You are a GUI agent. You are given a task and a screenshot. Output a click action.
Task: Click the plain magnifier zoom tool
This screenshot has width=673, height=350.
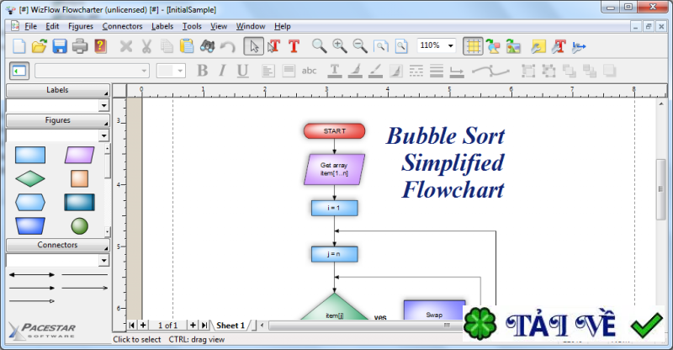[319, 46]
